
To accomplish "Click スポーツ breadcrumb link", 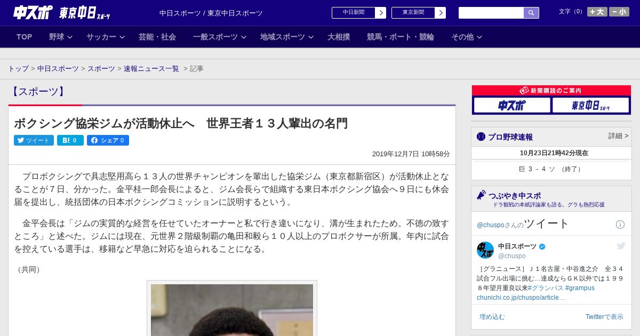I will point(101,69).
